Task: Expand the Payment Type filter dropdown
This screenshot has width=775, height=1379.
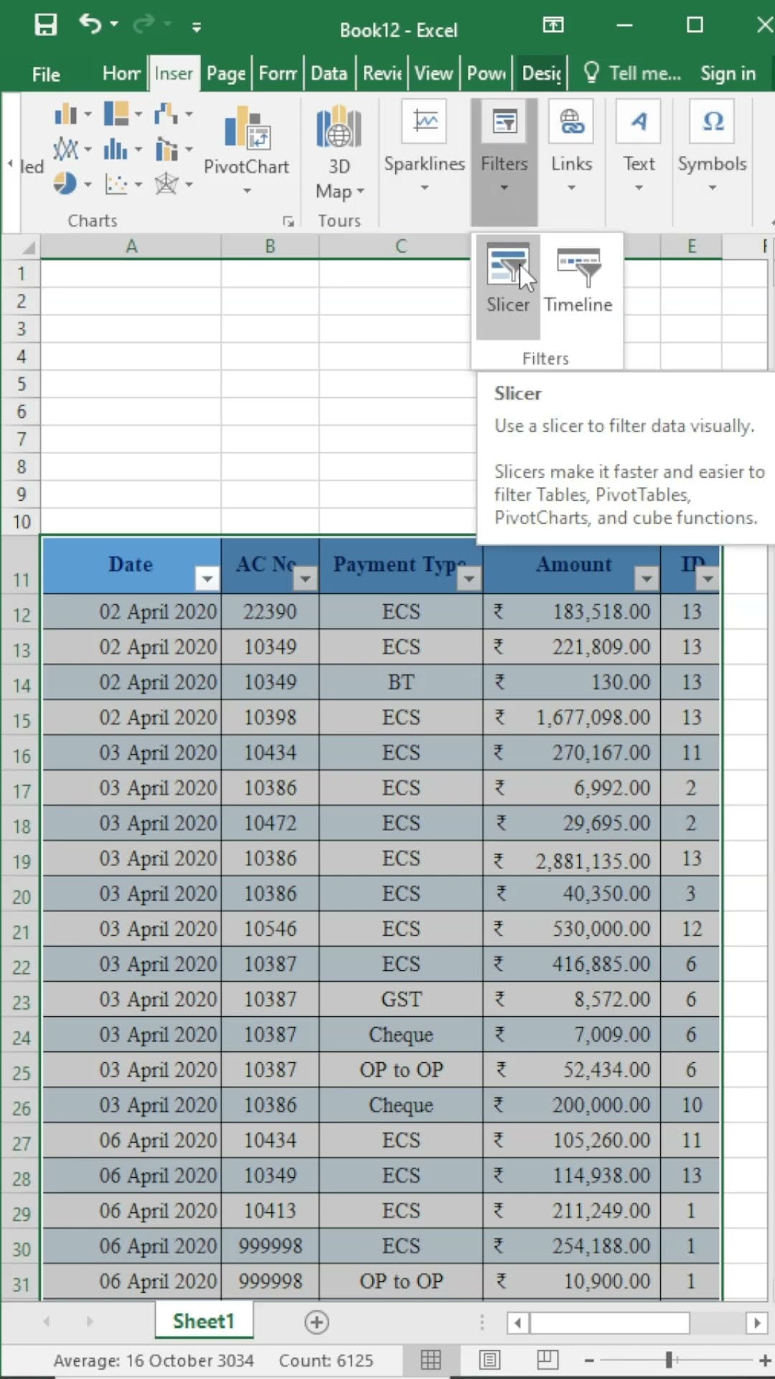Action: [x=469, y=578]
